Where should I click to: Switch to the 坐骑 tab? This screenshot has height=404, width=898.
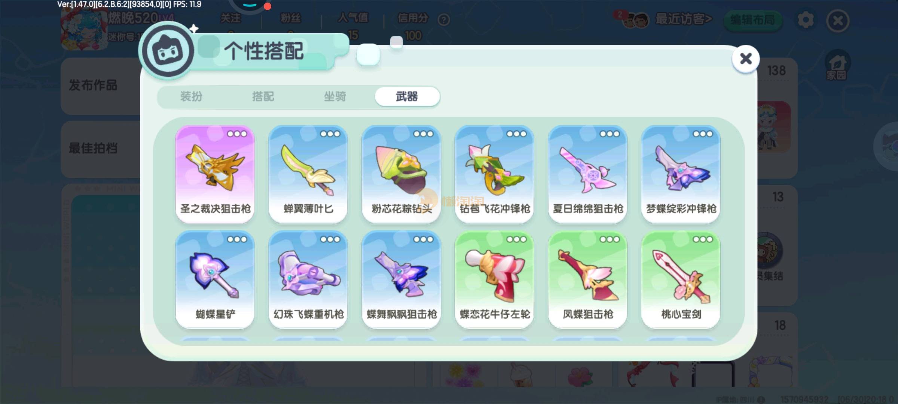pyautogui.click(x=335, y=97)
